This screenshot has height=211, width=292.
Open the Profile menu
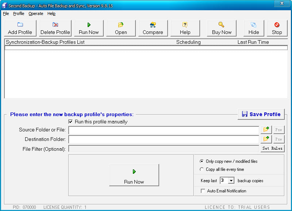[x=19, y=14]
